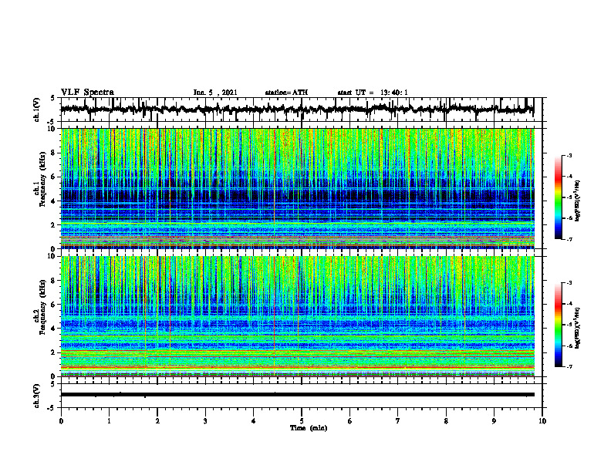Click the ch.1 color scale log(PSD) unit label
This screenshot has width=611, height=472.
[577, 201]
